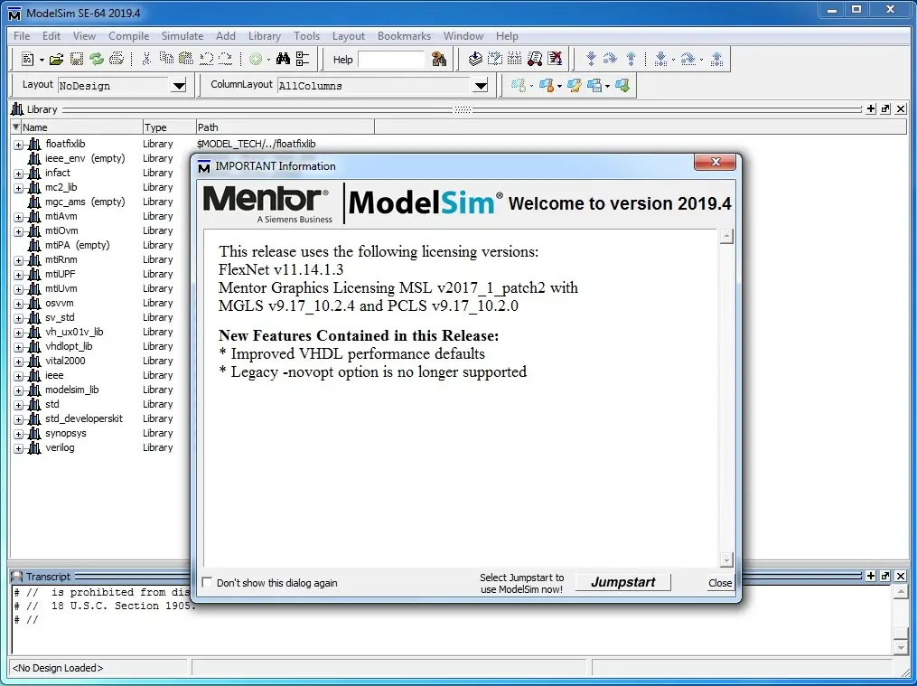Click the Step Into down arrow icon
Screen dimensions: 917x686
coord(591,59)
